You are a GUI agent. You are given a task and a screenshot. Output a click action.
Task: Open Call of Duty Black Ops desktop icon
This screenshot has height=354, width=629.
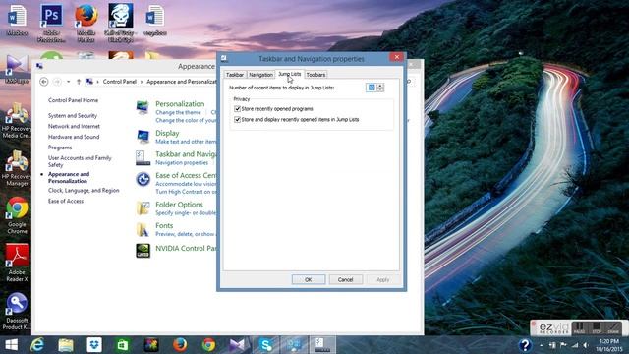(x=120, y=23)
